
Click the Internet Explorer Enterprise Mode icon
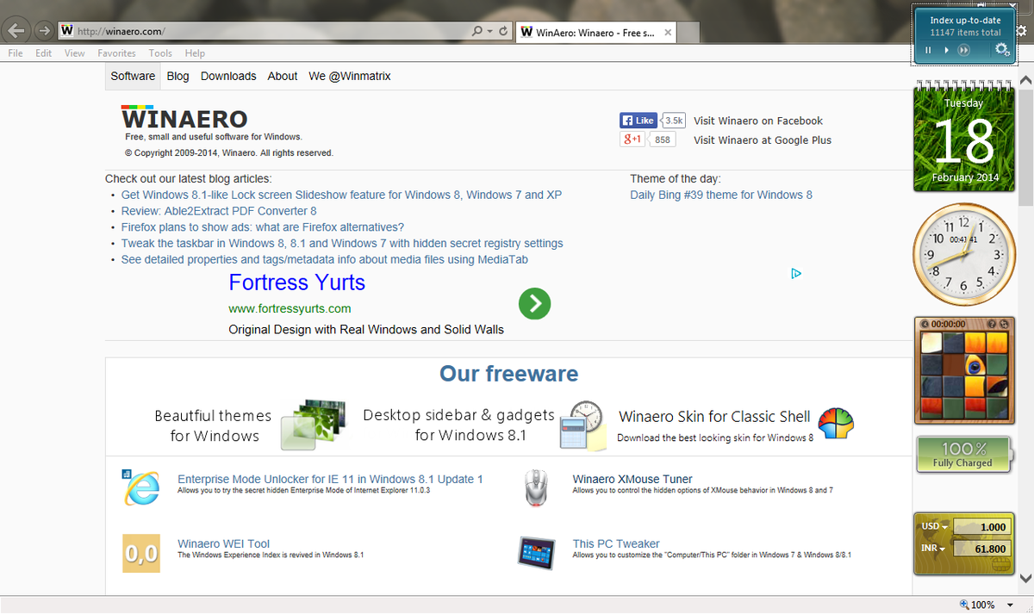tap(140, 487)
